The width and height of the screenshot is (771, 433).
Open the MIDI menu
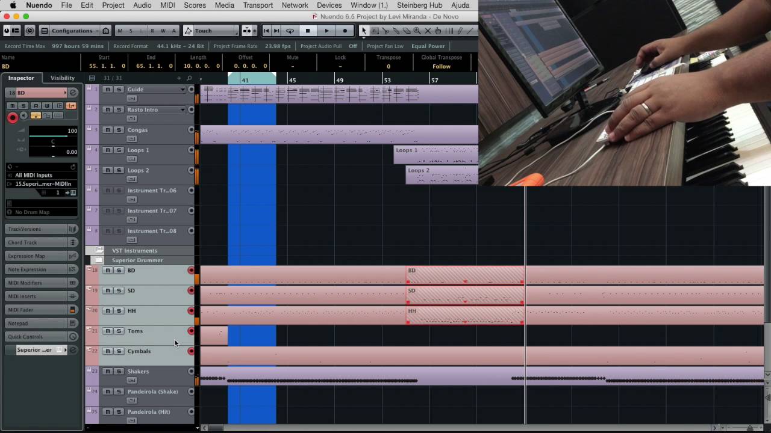[x=167, y=5]
